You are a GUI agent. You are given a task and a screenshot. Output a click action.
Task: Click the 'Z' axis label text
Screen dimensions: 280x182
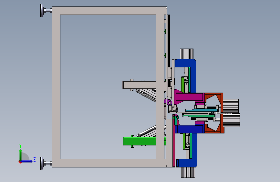[x=35, y=159]
